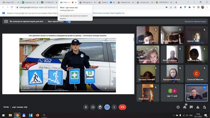This screenshot has width=210, height=118.
Task: Switch to the 7-Е НАШ КЛАС tab
Action: (x=49, y=2)
